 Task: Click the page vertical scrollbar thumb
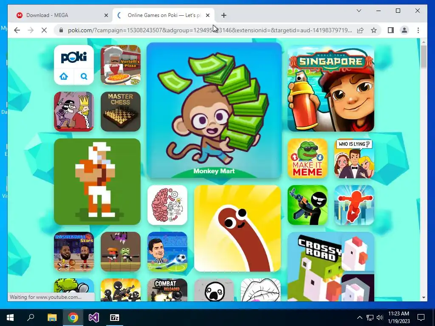[424, 56]
